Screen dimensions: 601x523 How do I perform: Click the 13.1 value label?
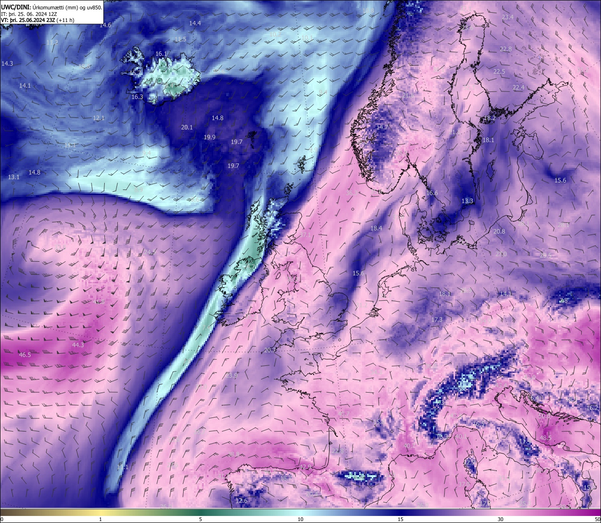[14, 177]
